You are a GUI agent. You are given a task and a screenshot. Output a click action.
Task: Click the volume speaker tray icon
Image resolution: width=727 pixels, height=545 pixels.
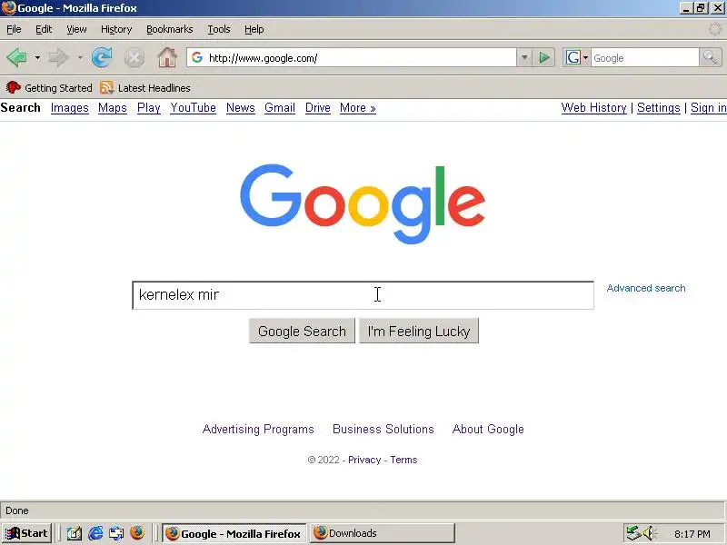click(649, 533)
